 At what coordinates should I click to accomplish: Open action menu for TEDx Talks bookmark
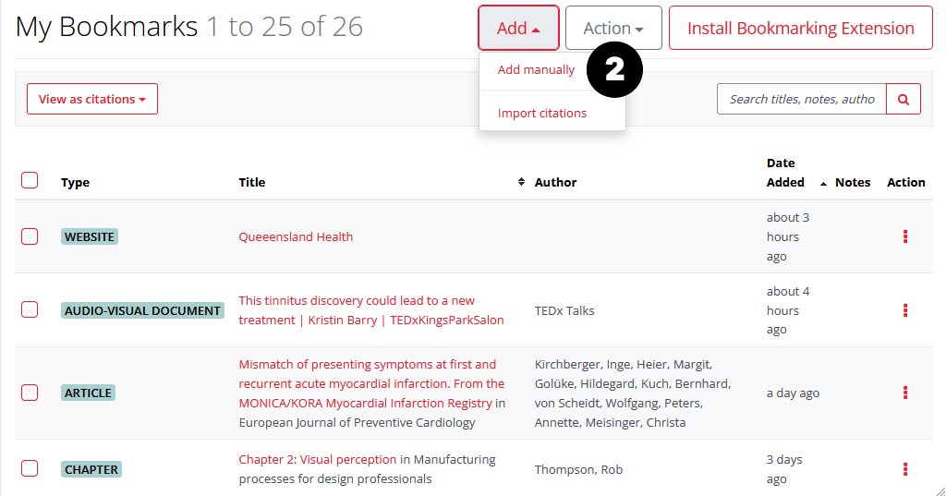[905, 310]
